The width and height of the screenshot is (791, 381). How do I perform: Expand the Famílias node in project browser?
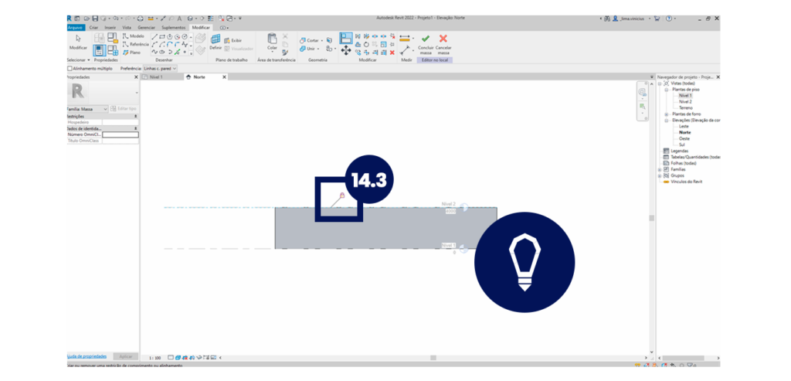point(660,169)
